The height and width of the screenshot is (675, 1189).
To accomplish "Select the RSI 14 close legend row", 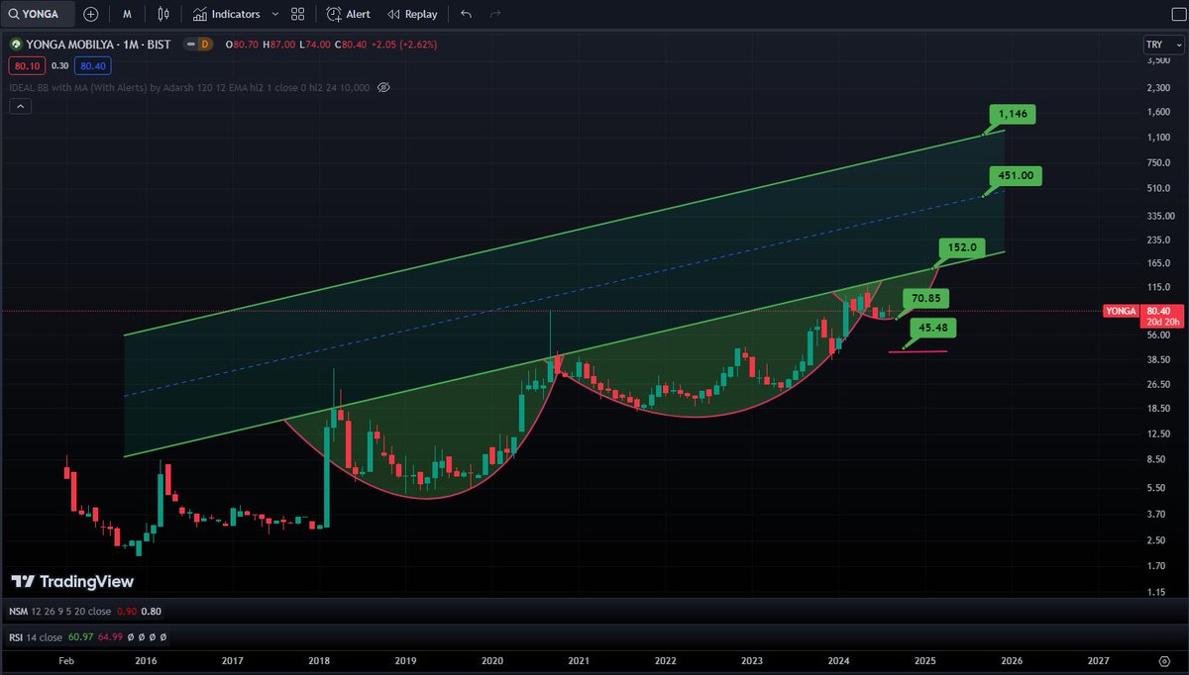I will click(x=87, y=637).
